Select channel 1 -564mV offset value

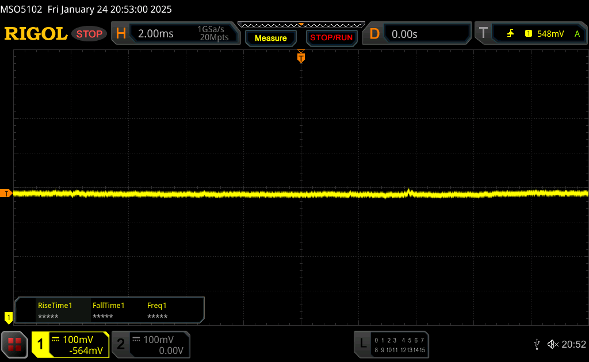pyautogui.click(x=86, y=351)
